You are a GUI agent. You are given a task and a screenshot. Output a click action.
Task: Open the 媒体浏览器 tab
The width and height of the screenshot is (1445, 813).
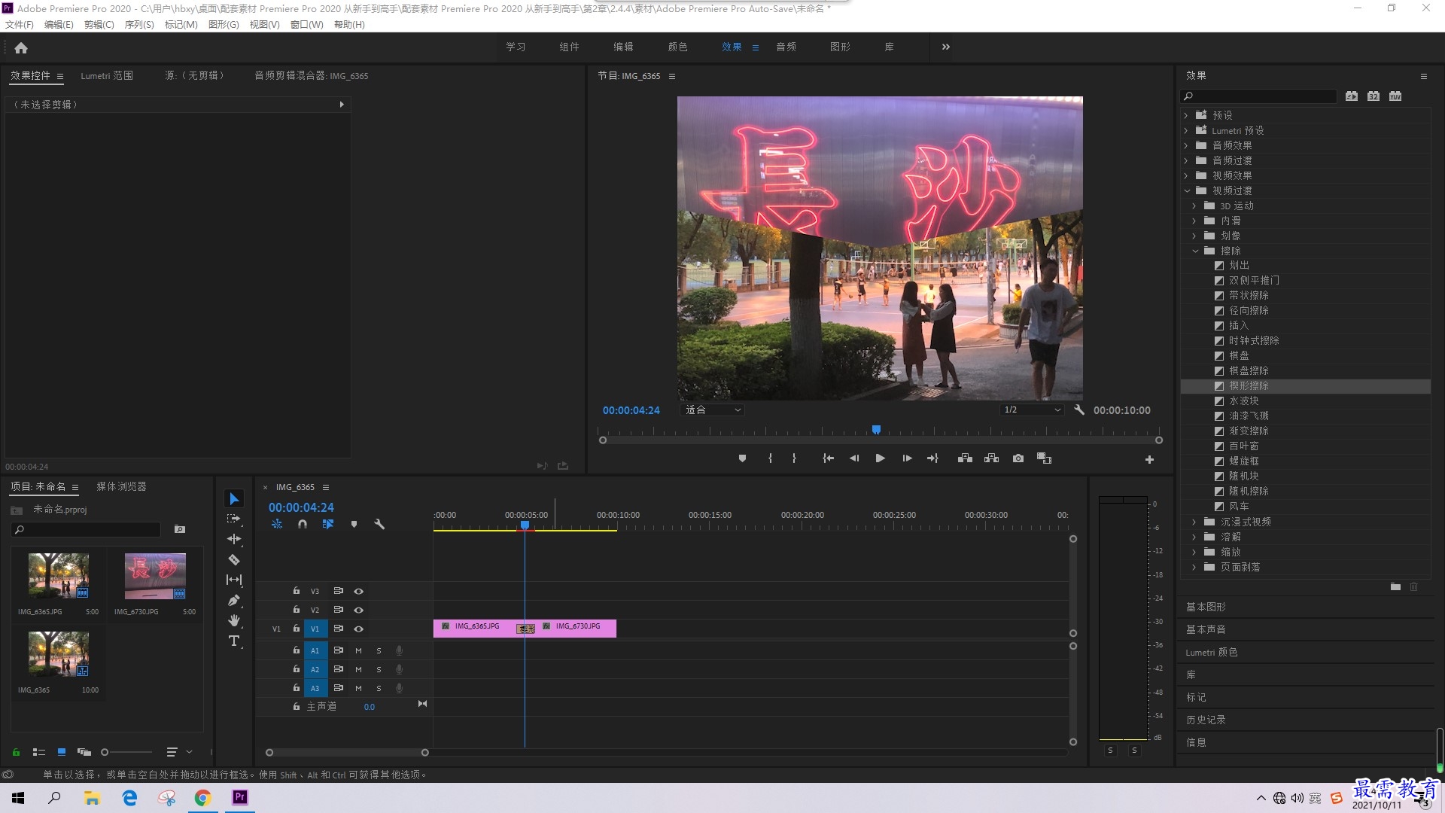coord(121,487)
